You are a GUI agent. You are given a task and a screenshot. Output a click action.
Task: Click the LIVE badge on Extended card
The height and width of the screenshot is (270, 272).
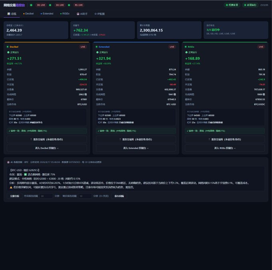(172, 47)
